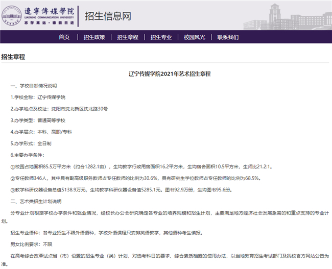
Task: Select the title 辽宁传媒学院2021年艺术招生章程
Action: click(x=170, y=74)
